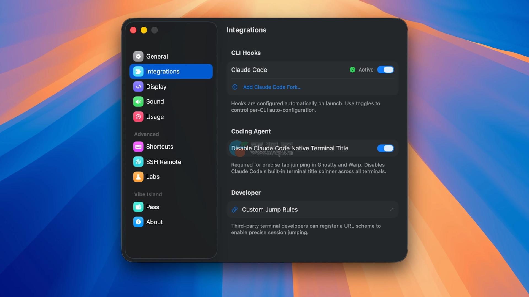Screen dimensions: 529x297
Task: Click the General gear icon in sidebar
Action: pyautogui.click(x=138, y=56)
